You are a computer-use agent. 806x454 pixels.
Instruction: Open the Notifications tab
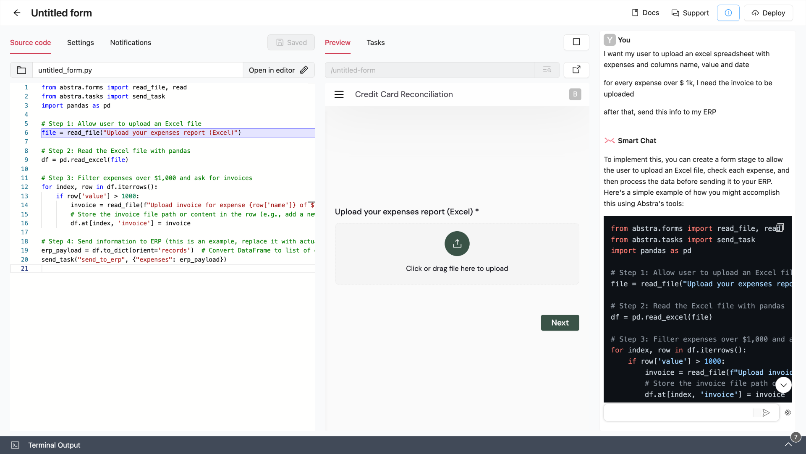click(131, 42)
